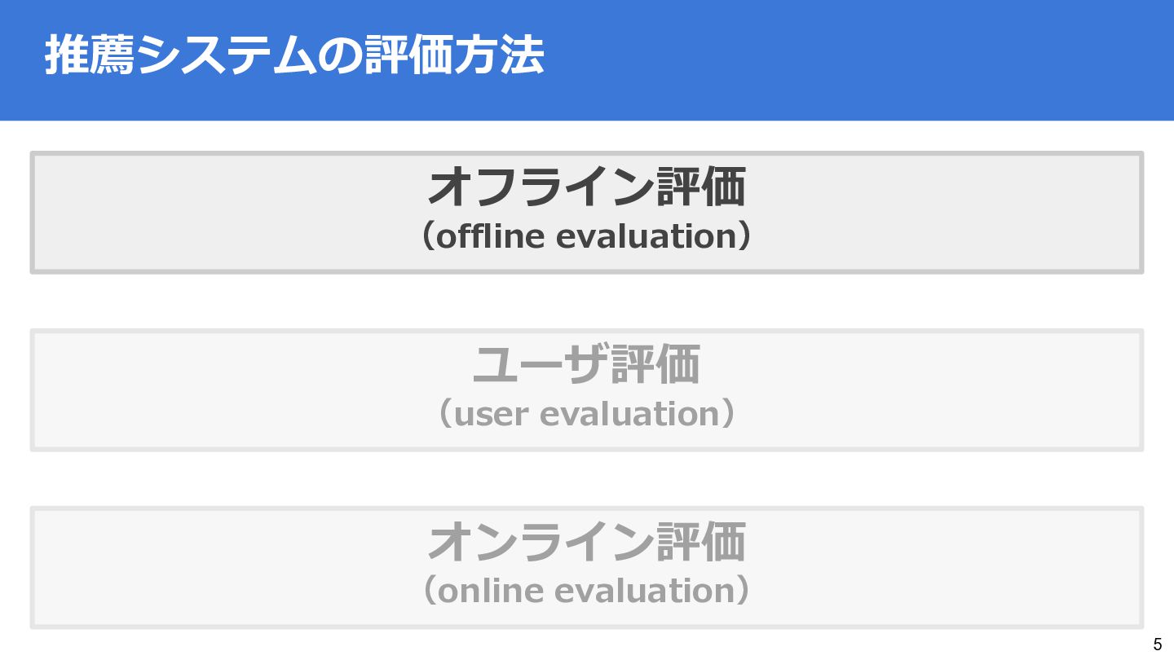
Task: Select the "オンライン評価" heading text
Action: pyautogui.click(x=586, y=543)
